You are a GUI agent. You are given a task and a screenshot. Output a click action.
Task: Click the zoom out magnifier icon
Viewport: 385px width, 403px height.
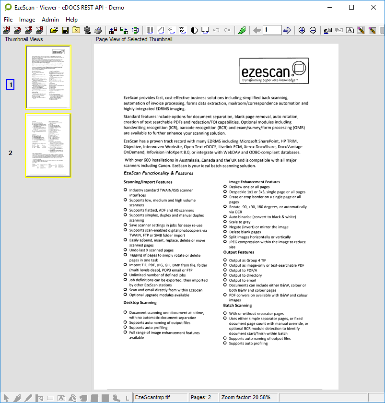(x=313, y=30)
